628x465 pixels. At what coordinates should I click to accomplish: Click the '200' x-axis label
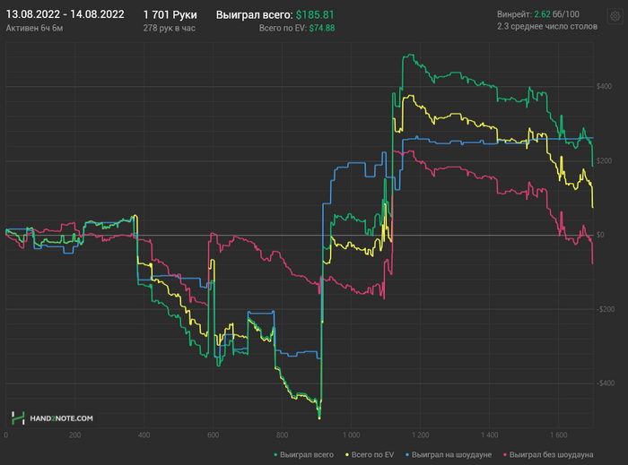coord(74,435)
